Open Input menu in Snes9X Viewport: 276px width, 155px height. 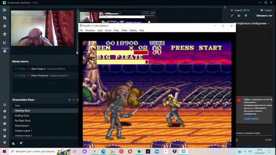point(100,30)
